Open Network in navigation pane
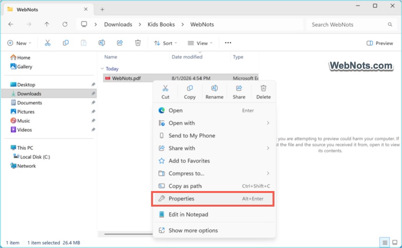Screen dimensions: 402x248 click(x=23, y=166)
